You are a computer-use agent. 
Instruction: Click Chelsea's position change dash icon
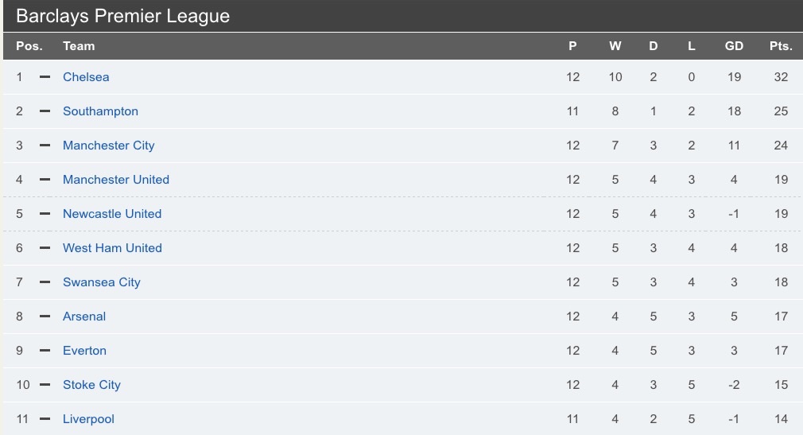[45, 77]
